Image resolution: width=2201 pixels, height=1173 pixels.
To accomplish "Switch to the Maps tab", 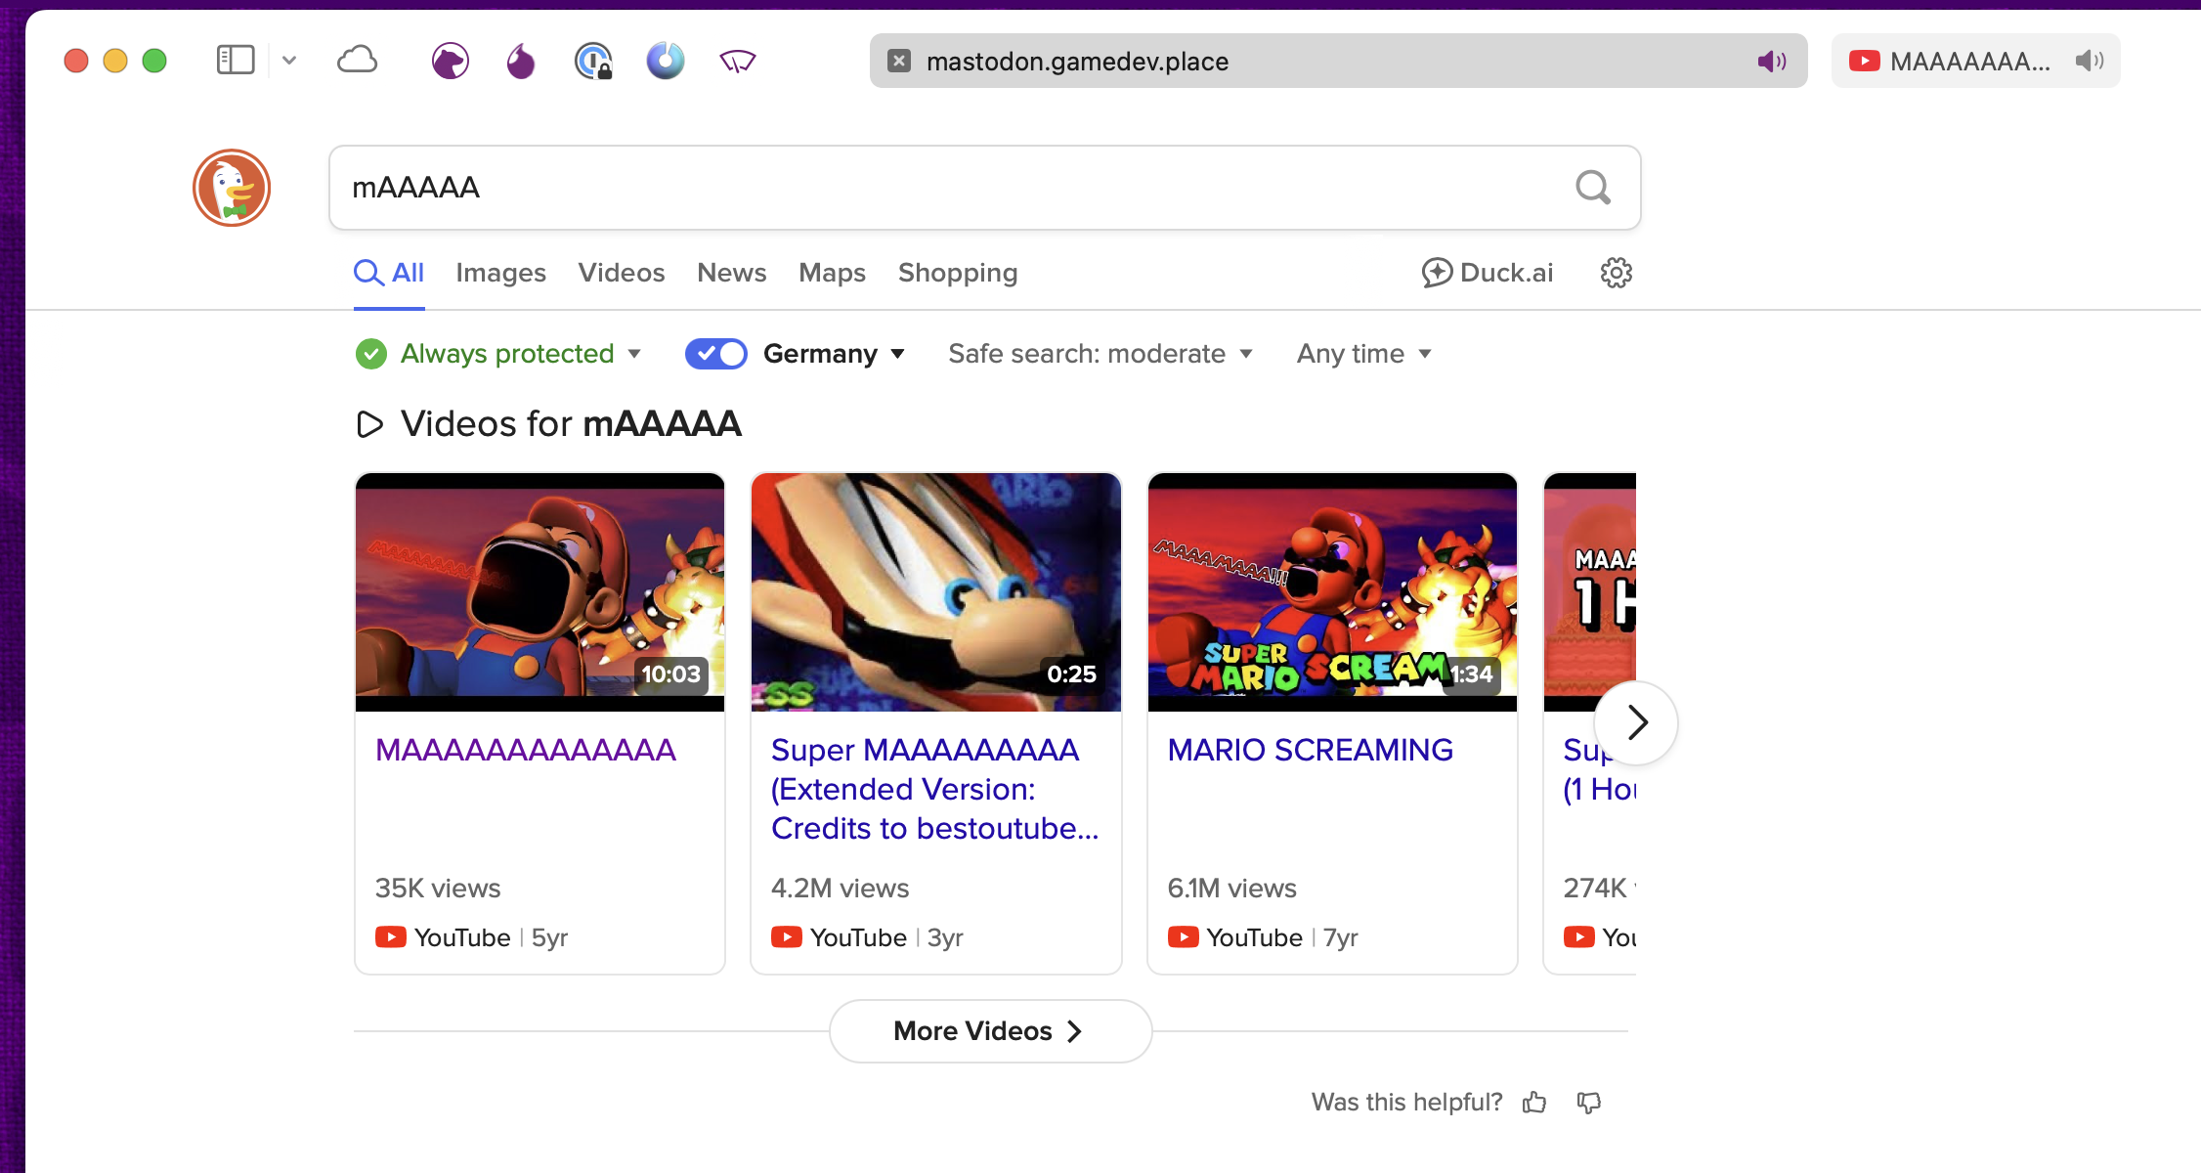I will coord(833,273).
